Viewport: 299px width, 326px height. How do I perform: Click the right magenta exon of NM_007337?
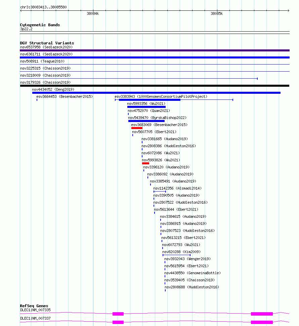click(x=262, y=322)
